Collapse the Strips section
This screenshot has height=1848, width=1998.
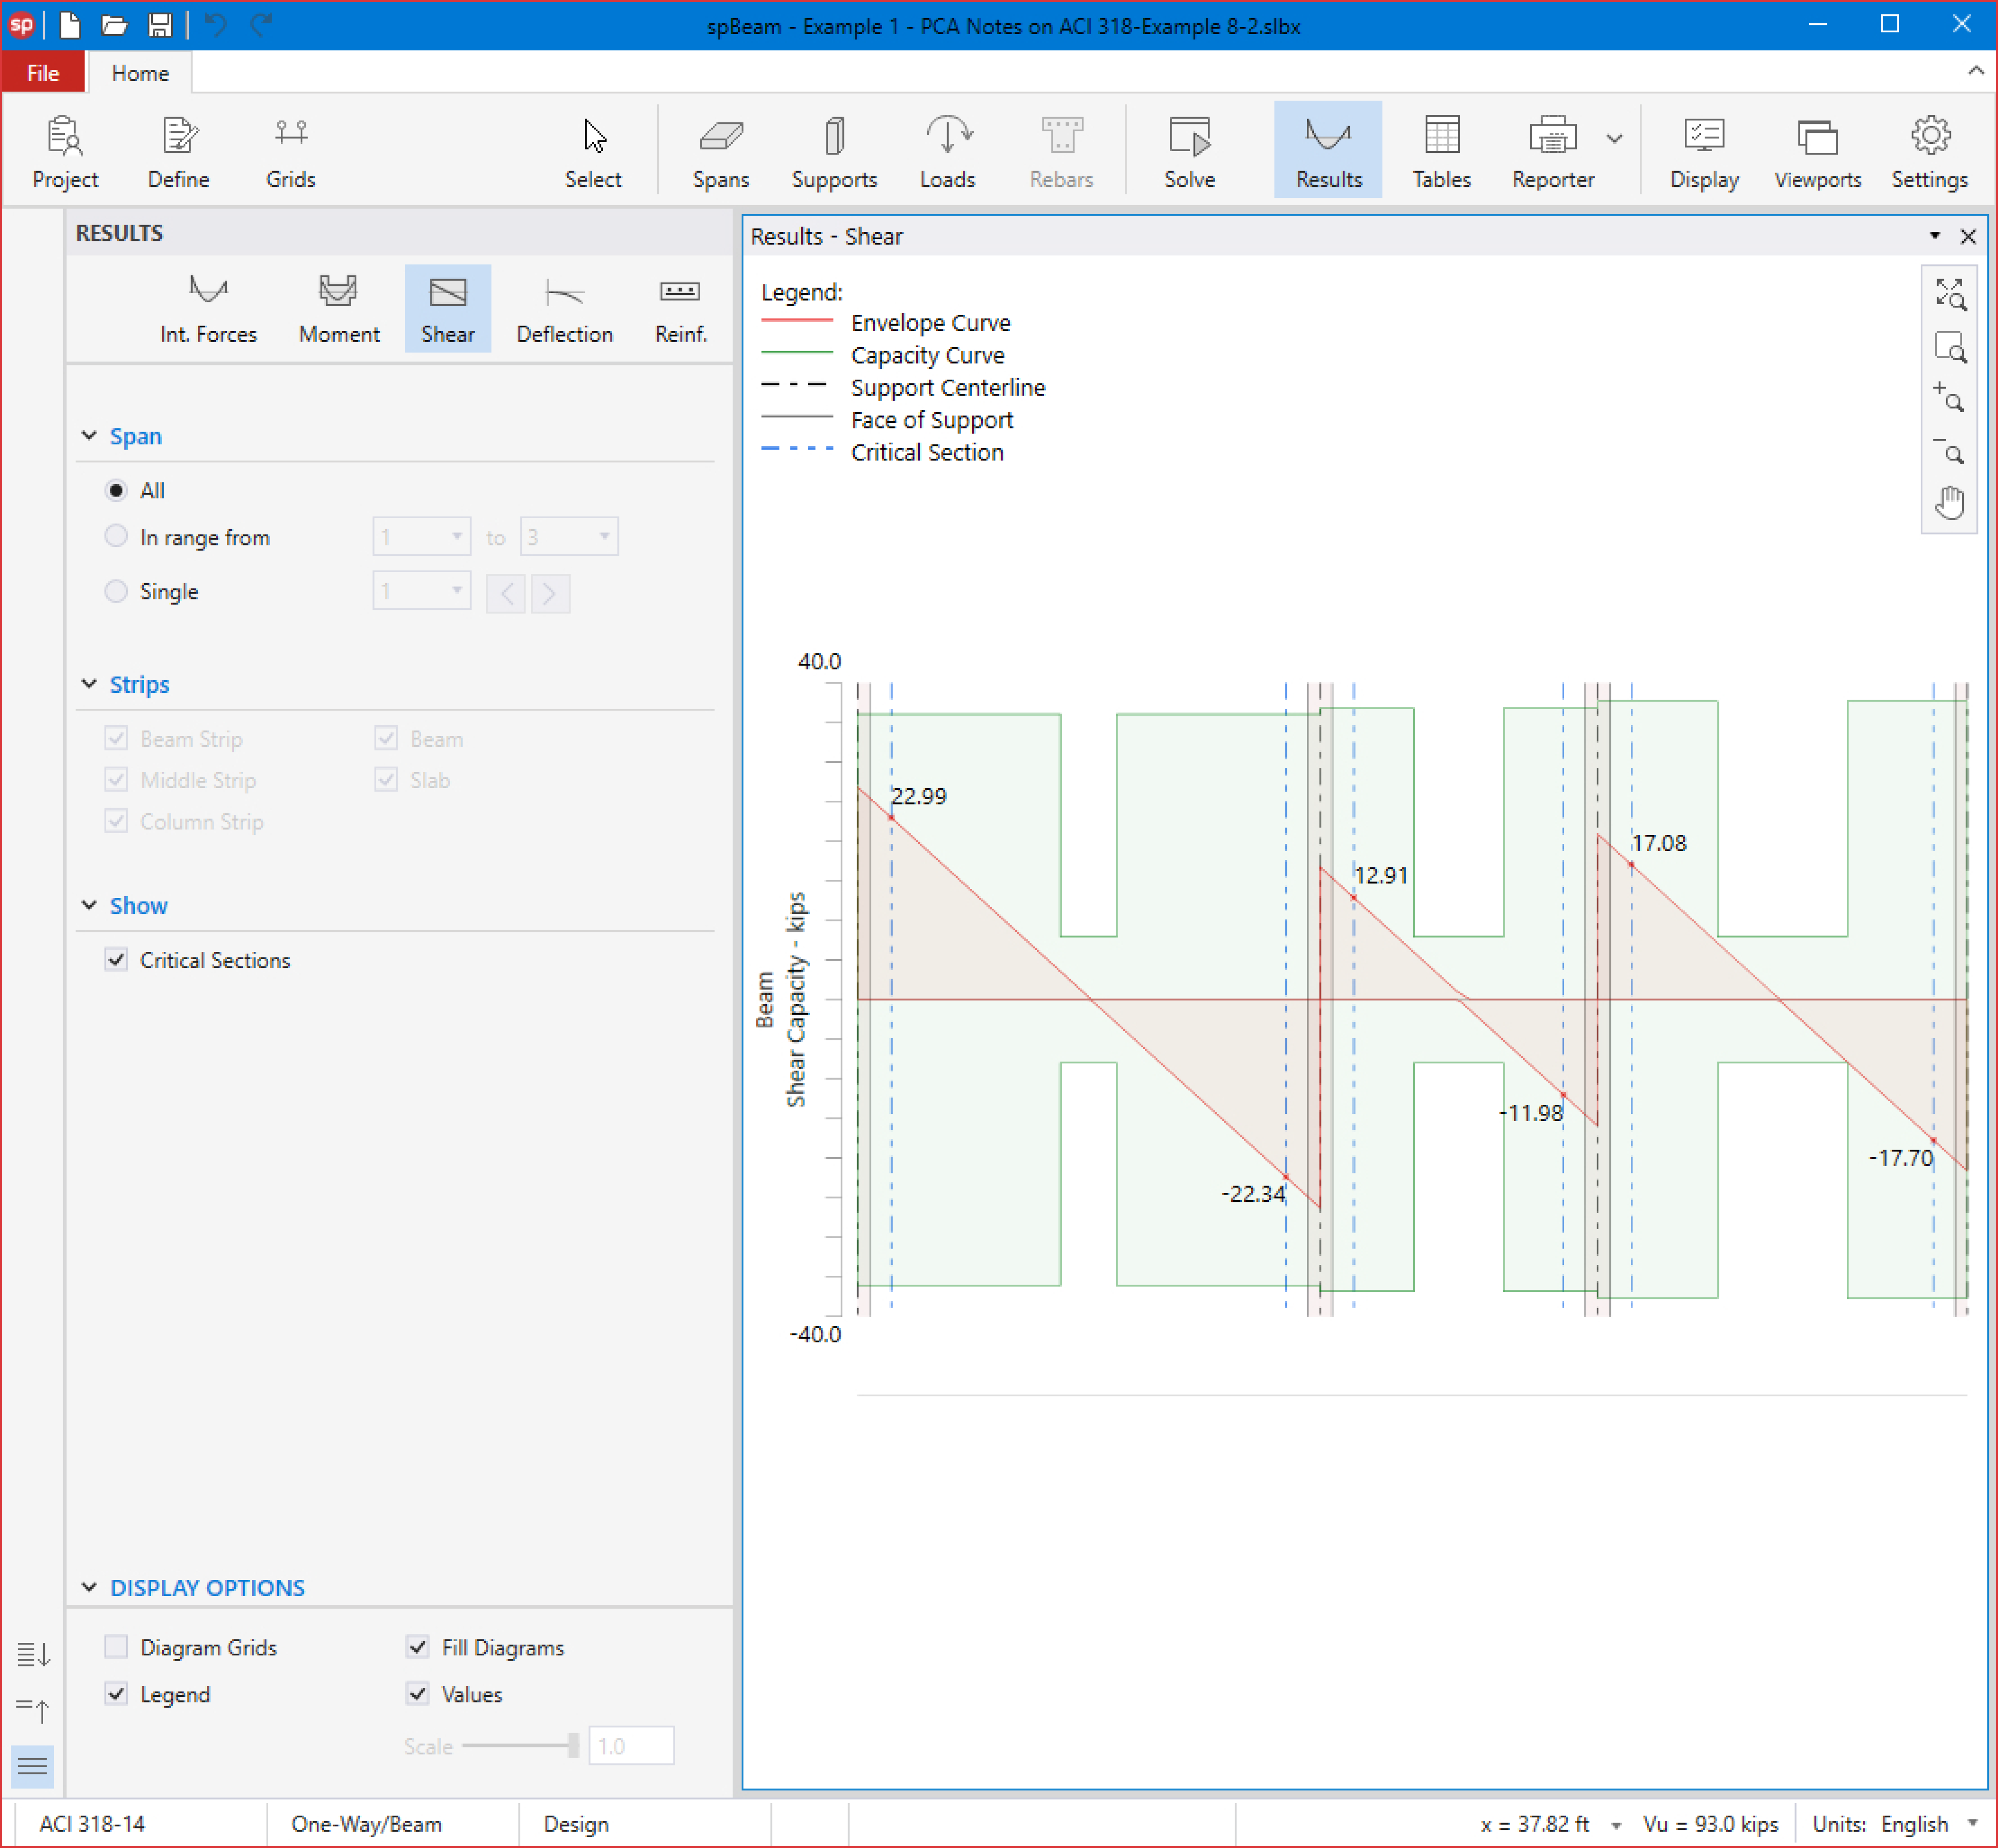pyautogui.click(x=90, y=684)
